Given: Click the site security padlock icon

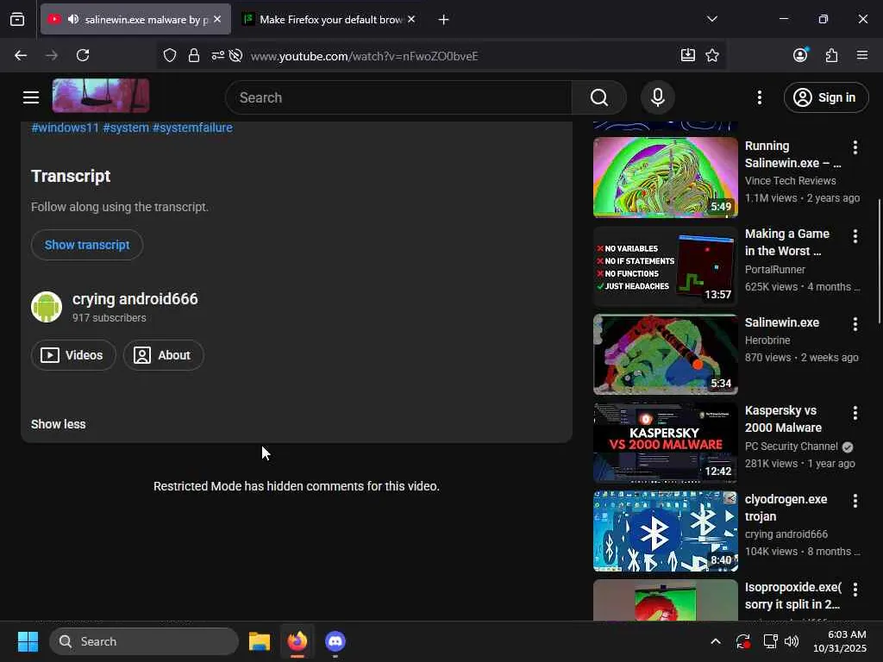Looking at the screenshot, I should tap(194, 55).
